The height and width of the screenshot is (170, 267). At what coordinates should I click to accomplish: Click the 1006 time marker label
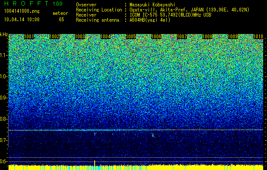coord(157,37)
